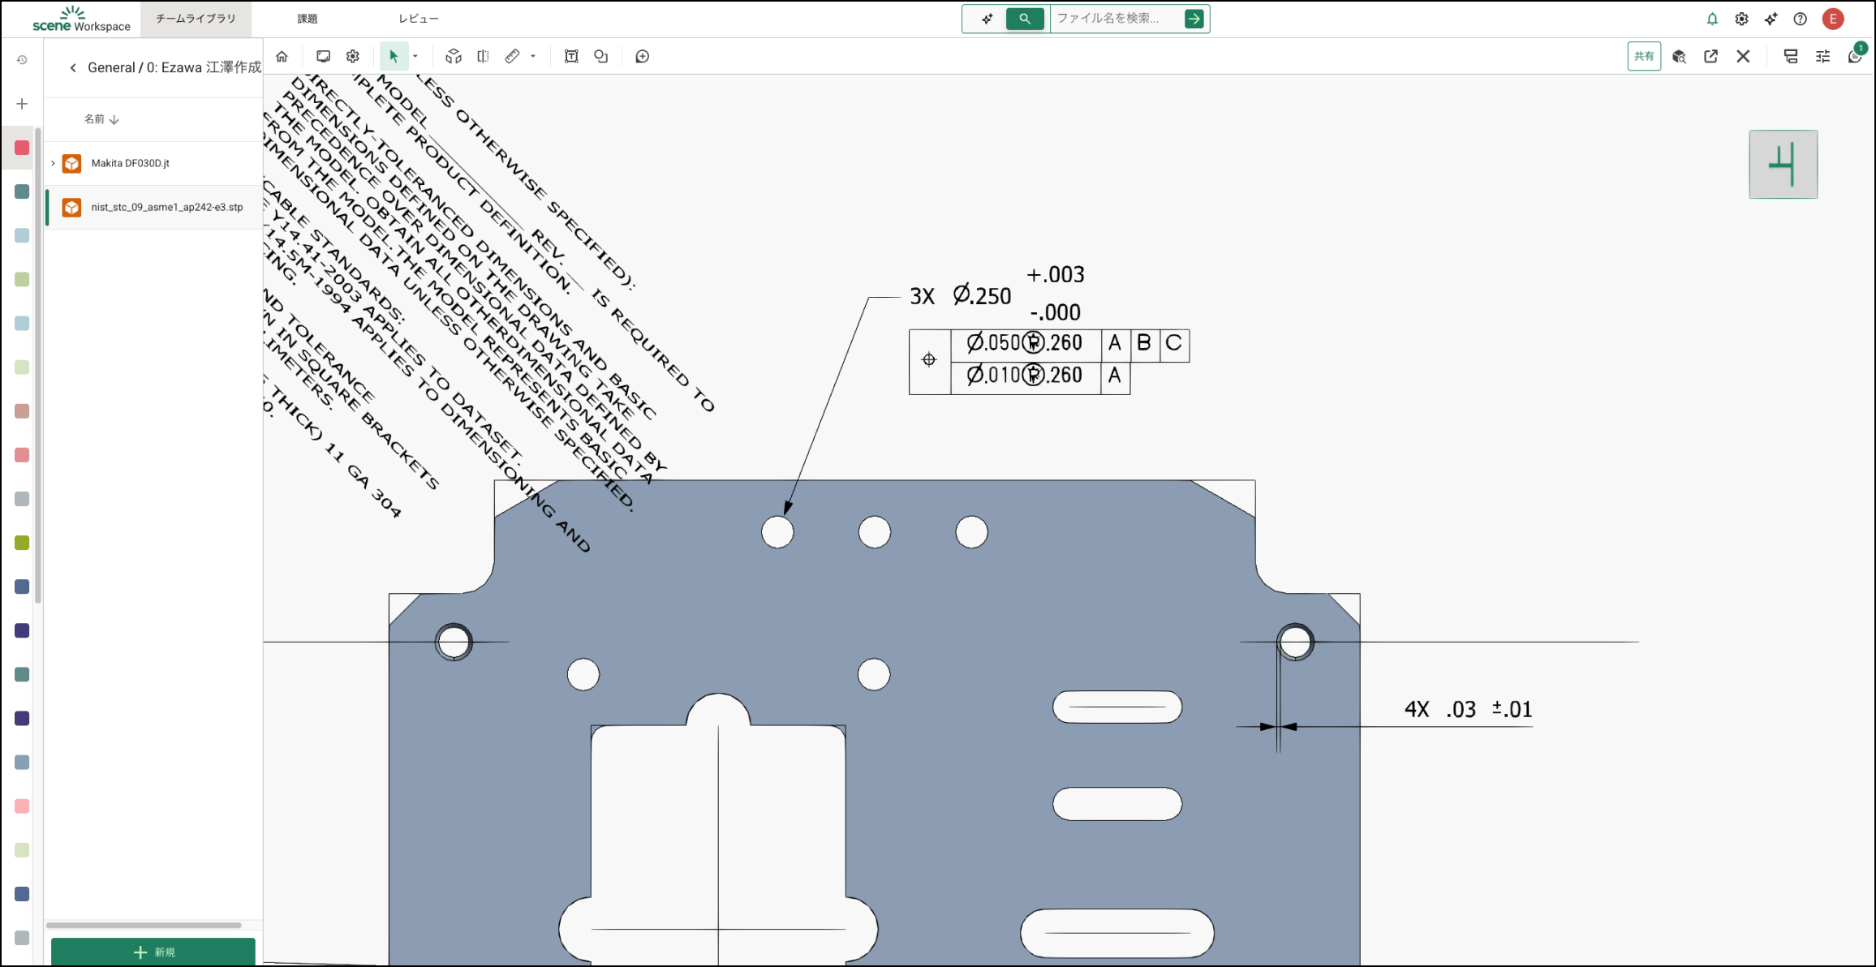Click the section cut tool icon

point(484,57)
